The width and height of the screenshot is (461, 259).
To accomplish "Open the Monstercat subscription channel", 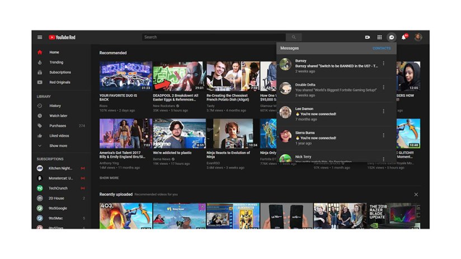I will pyautogui.click(x=60, y=178).
